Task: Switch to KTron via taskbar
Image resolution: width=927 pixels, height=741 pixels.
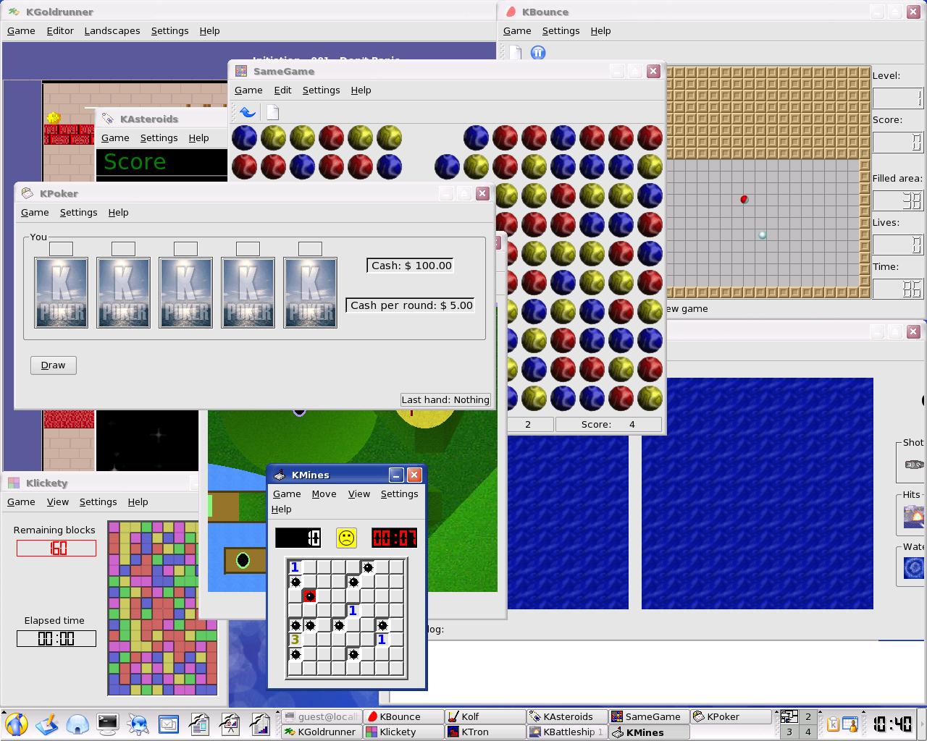Action: pyautogui.click(x=485, y=732)
